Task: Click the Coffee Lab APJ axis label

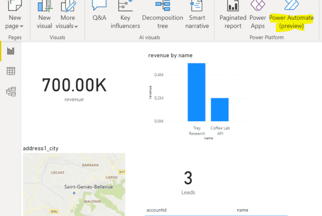Action: (220, 131)
